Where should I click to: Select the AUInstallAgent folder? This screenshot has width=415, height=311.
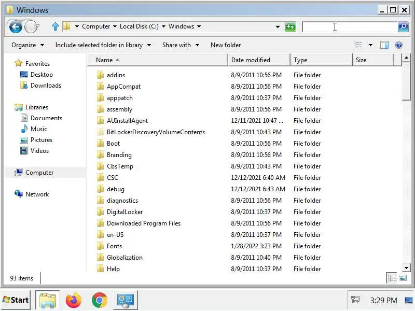click(x=127, y=121)
